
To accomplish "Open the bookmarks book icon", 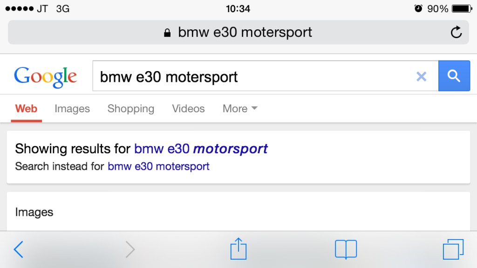I will pyautogui.click(x=346, y=249).
